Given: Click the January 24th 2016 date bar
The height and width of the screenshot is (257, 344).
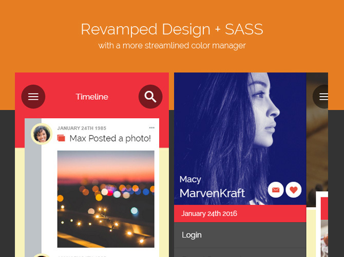Looking at the screenshot, I should pyautogui.click(x=240, y=213).
